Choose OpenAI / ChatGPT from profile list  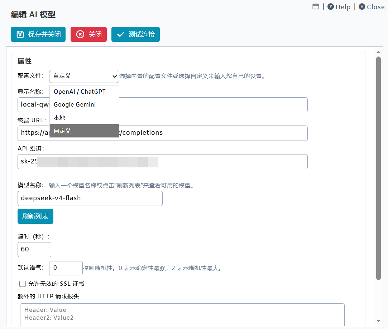(85, 92)
